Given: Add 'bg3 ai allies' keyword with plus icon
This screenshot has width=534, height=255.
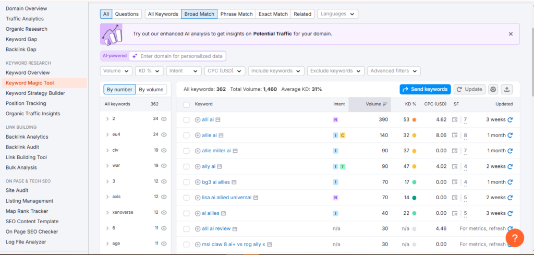Looking at the screenshot, I should coord(198,182).
